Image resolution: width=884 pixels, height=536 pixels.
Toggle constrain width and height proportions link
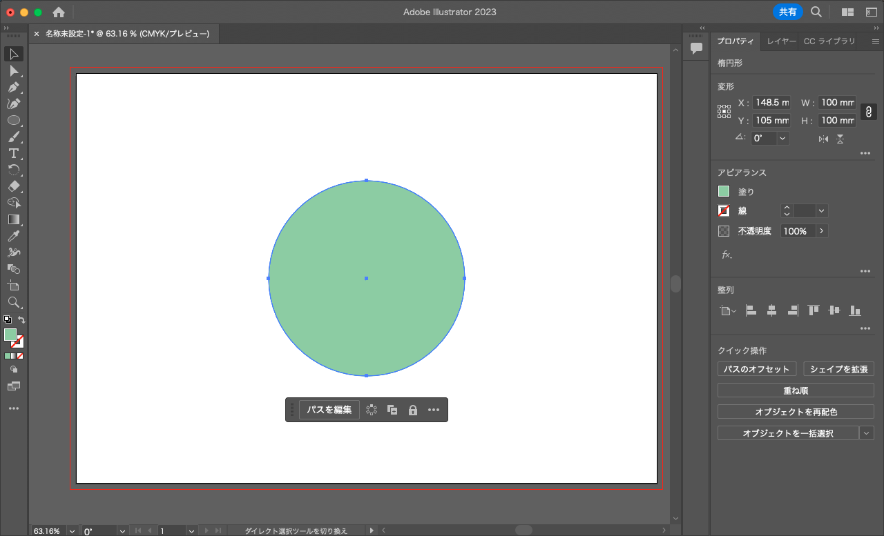[x=868, y=112]
